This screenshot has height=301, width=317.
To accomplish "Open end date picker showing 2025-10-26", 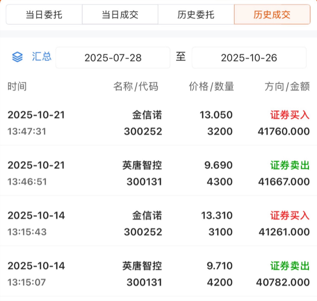I will tap(249, 58).
